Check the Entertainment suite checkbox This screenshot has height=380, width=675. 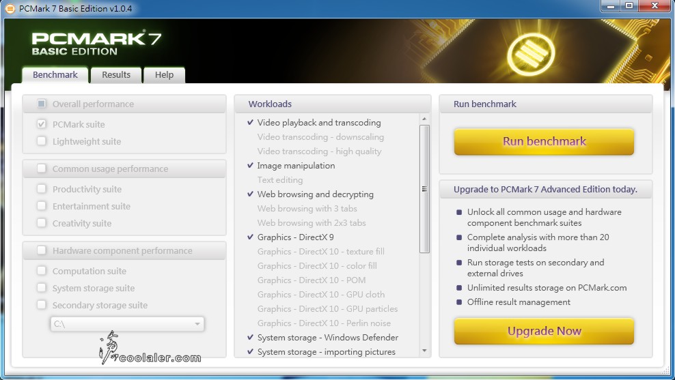41,206
